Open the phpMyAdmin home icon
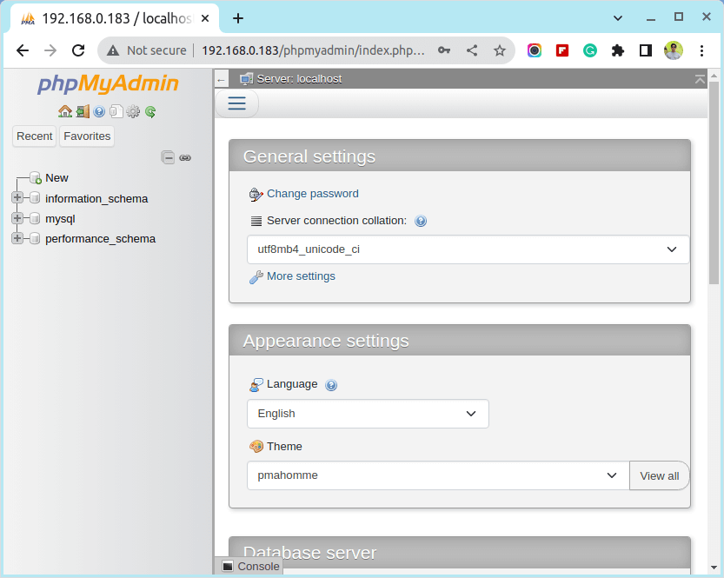 (x=65, y=111)
